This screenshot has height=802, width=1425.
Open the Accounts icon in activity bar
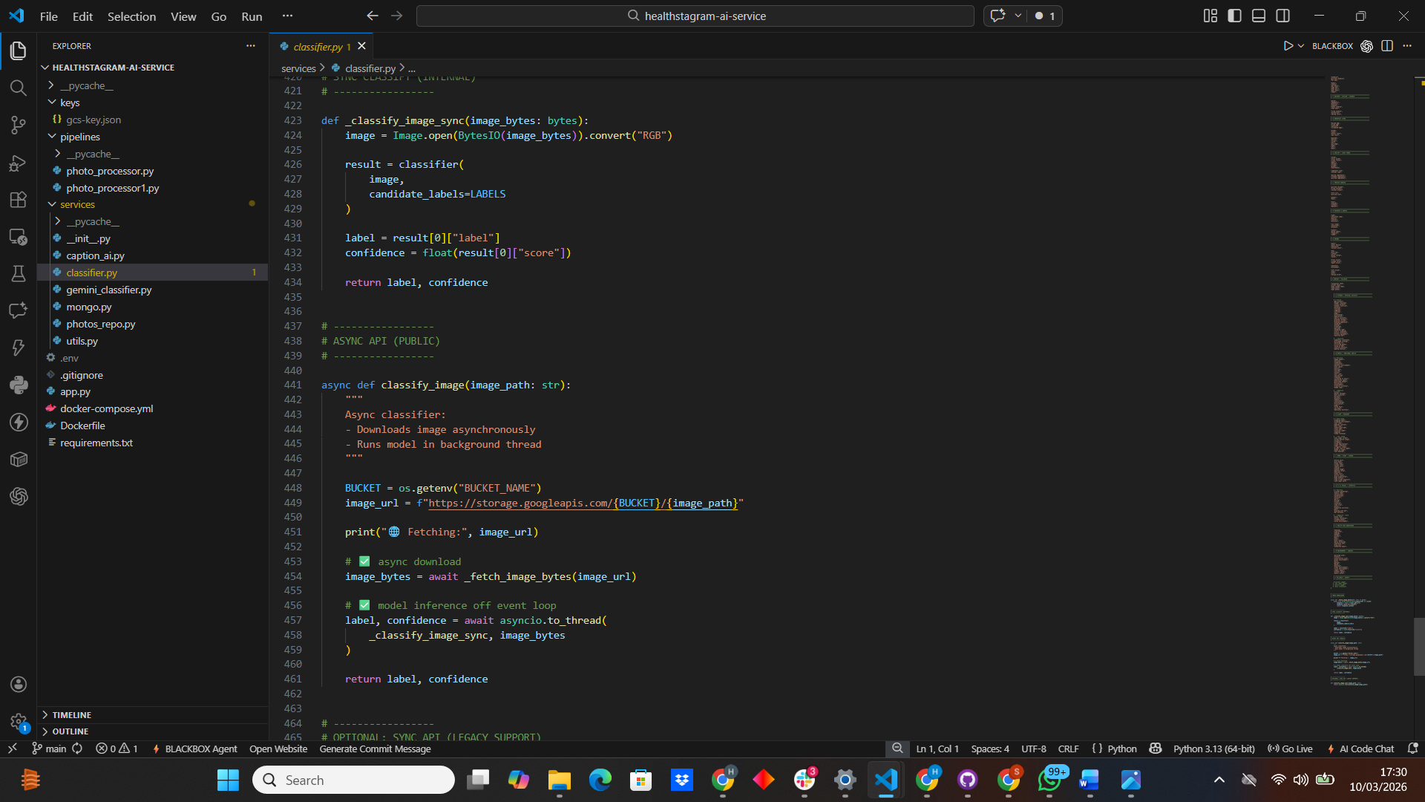(x=19, y=684)
